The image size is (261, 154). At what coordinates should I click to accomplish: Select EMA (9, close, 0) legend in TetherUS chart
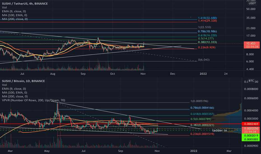point(14,11)
